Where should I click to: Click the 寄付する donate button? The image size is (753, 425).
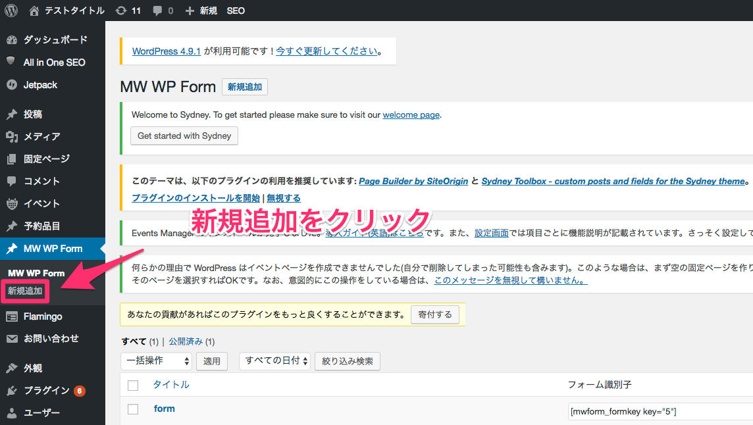pos(435,314)
